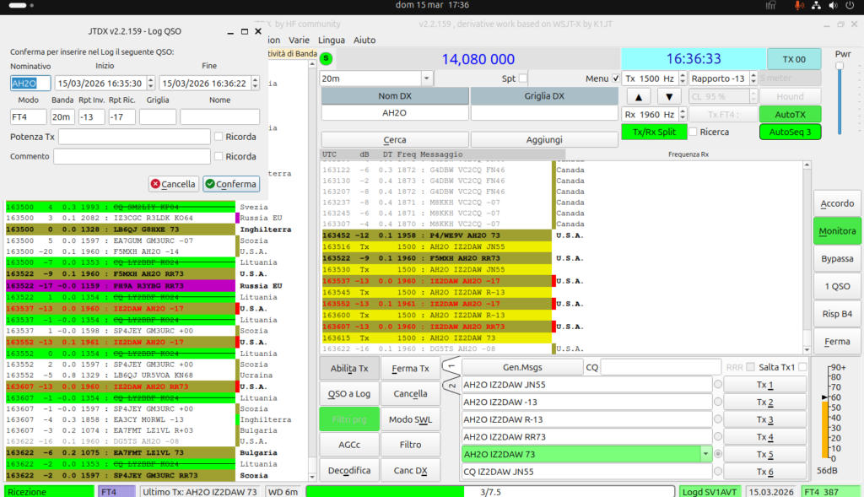
Task: Click the microphone icon in top bar
Action: click(x=798, y=6)
